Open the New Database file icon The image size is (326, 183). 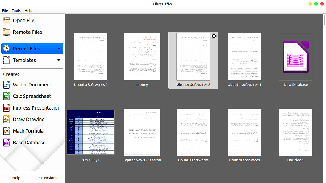(295, 57)
